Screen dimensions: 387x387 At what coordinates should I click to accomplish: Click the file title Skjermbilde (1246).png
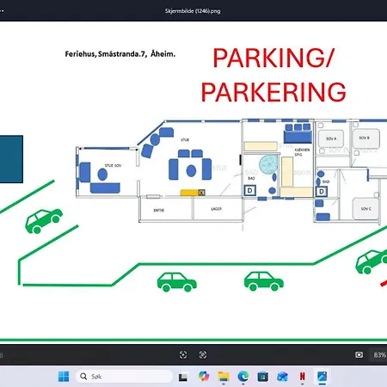coord(193,11)
